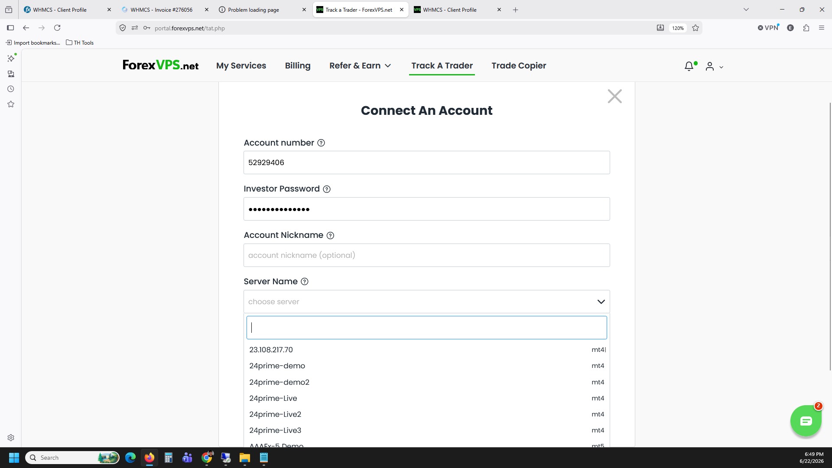Screen dimensions: 832x468
Task: Open the browser application menu
Action: pyautogui.click(x=822, y=28)
